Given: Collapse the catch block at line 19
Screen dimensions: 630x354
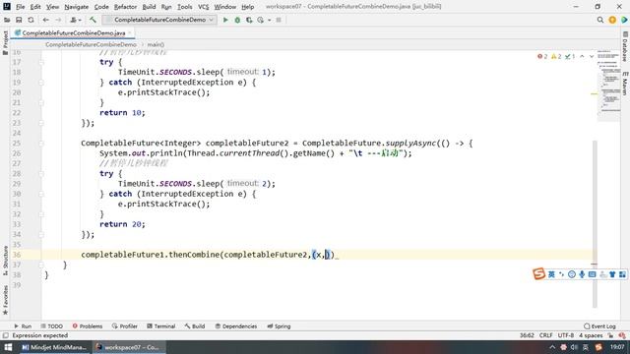Looking at the screenshot, I should pos(41,83).
